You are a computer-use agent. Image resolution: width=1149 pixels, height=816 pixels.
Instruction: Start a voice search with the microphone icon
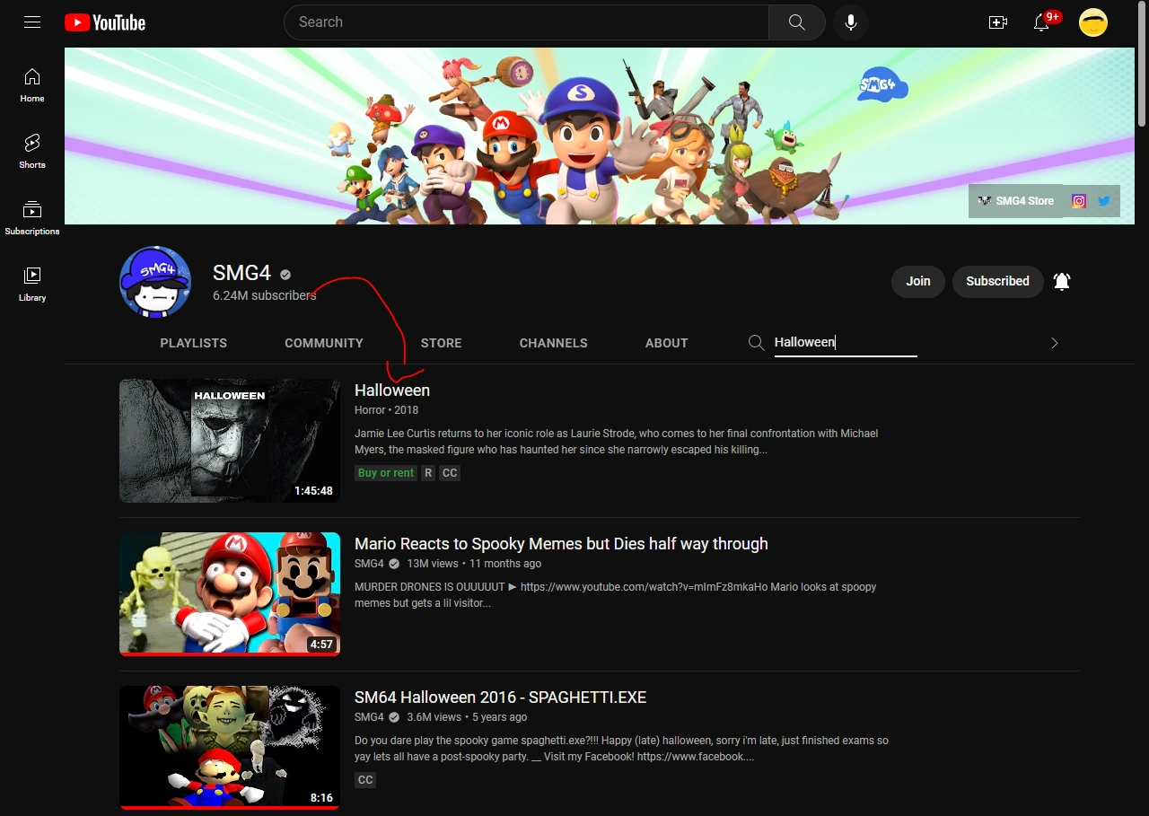click(x=850, y=22)
